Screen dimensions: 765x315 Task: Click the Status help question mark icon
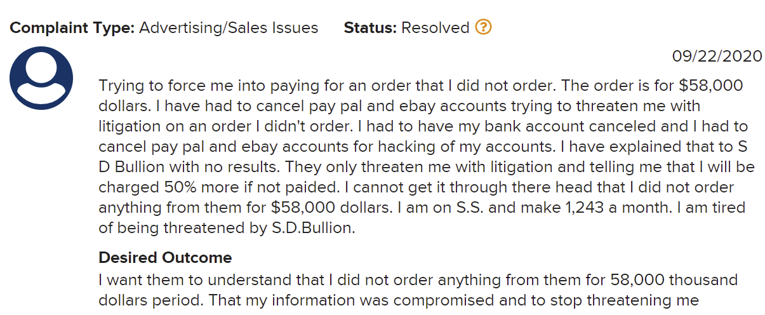tap(484, 27)
